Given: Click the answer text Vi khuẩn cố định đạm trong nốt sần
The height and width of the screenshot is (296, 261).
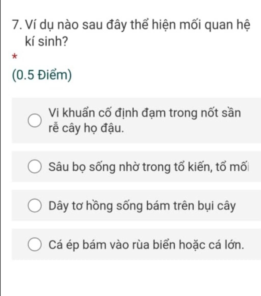Looking at the screenshot, I should coord(145,113).
